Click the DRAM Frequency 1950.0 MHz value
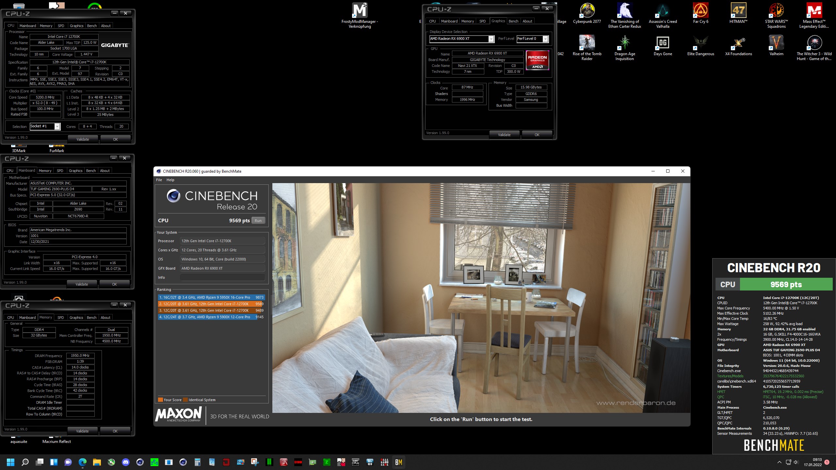 tap(80, 355)
